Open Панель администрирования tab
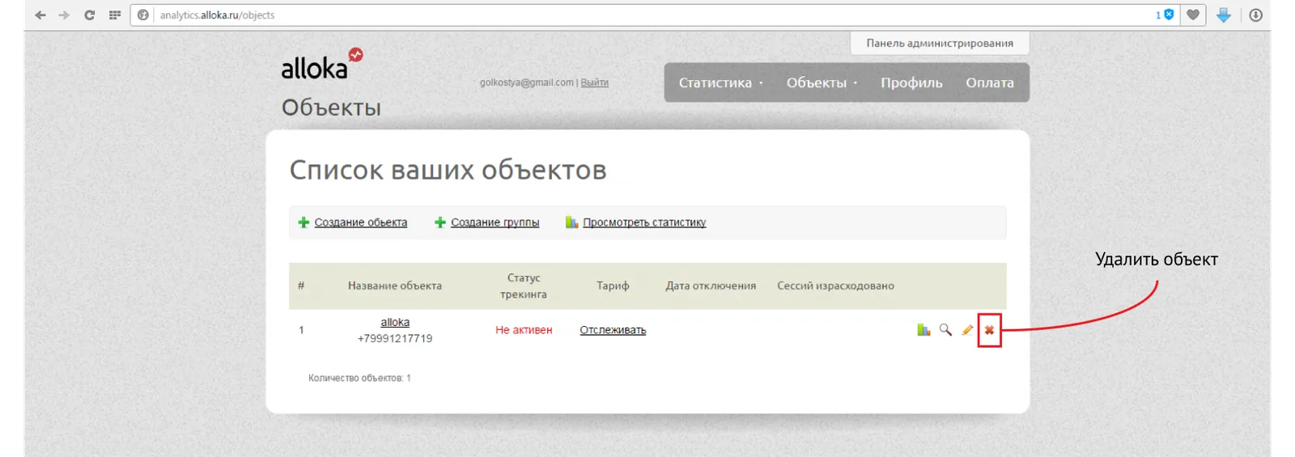Screen dimensions: 1295x457 [x=940, y=43]
